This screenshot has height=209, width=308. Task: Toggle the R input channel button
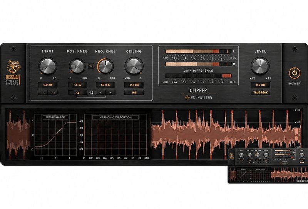point(53,93)
